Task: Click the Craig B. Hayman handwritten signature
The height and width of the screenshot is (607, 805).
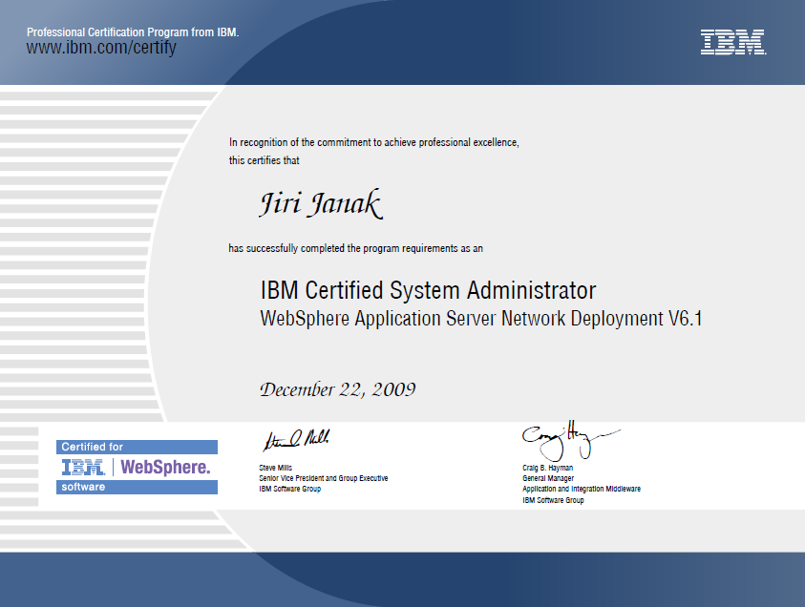Action: 571,440
